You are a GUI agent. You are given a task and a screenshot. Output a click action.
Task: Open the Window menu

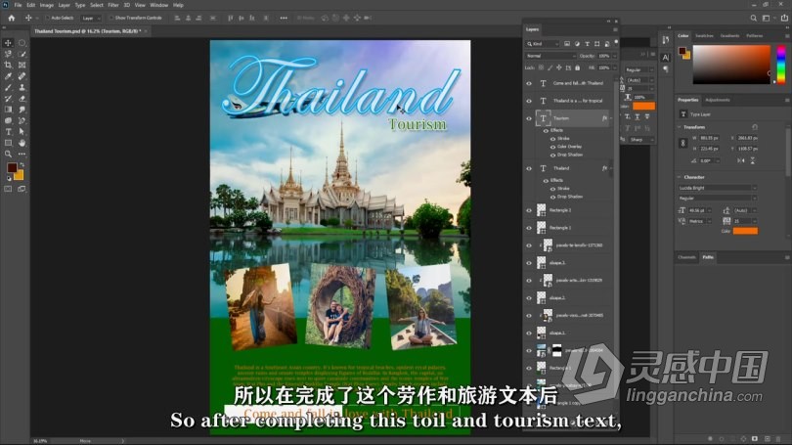click(x=158, y=5)
